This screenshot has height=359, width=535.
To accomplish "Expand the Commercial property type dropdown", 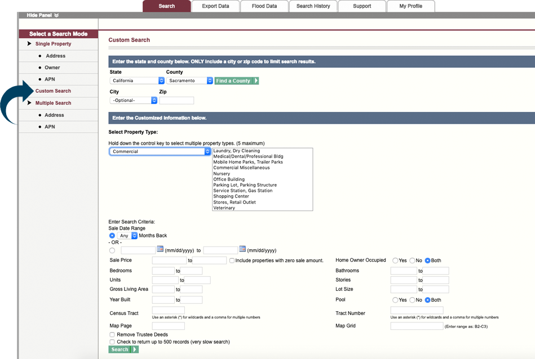I will [x=160, y=151].
